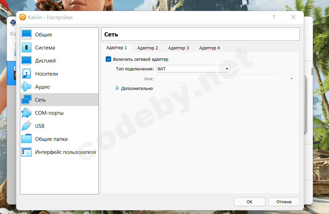Open the Общие settings category
Image resolution: width=329 pixels, height=214 pixels.
click(60, 35)
